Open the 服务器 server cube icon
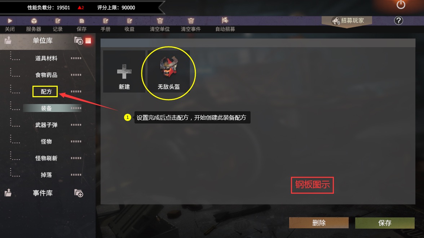This screenshot has width=424, height=238. pyautogui.click(x=34, y=21)
